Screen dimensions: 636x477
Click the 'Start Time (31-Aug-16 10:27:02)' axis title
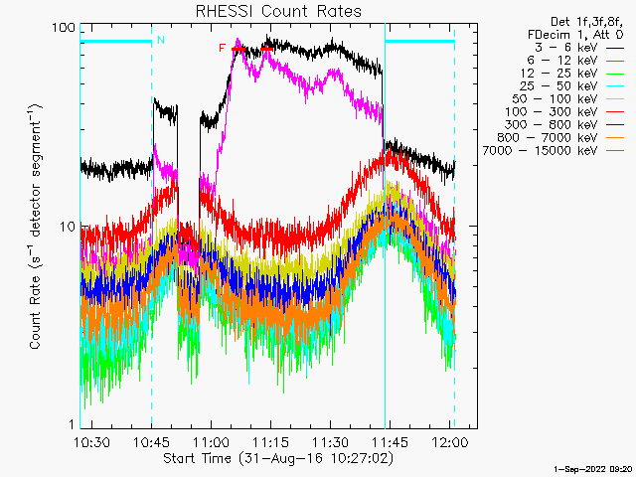pyautogui.click(x=278, y=458)
